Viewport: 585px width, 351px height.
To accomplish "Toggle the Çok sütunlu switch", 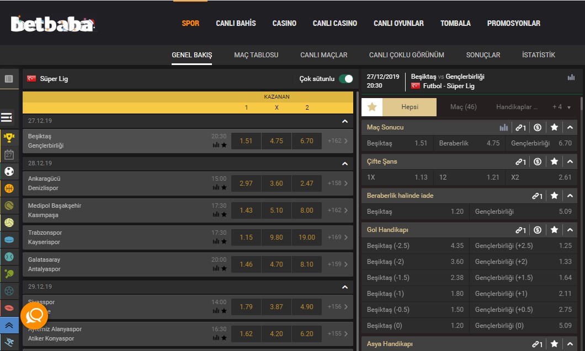I will point(346,79).
